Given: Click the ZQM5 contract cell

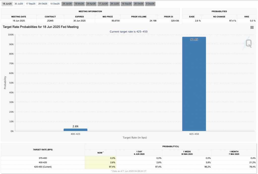Looking at the screenshot, I should (50, 21).
